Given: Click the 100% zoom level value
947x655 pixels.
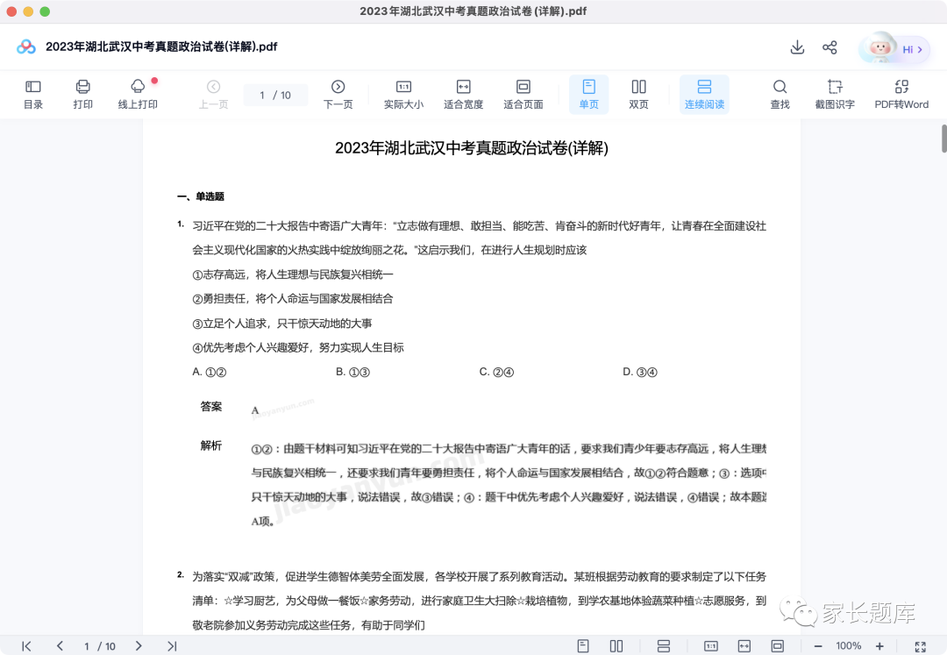Looking at the screenshot, I should pyautogui.click(x=849, y=646).
